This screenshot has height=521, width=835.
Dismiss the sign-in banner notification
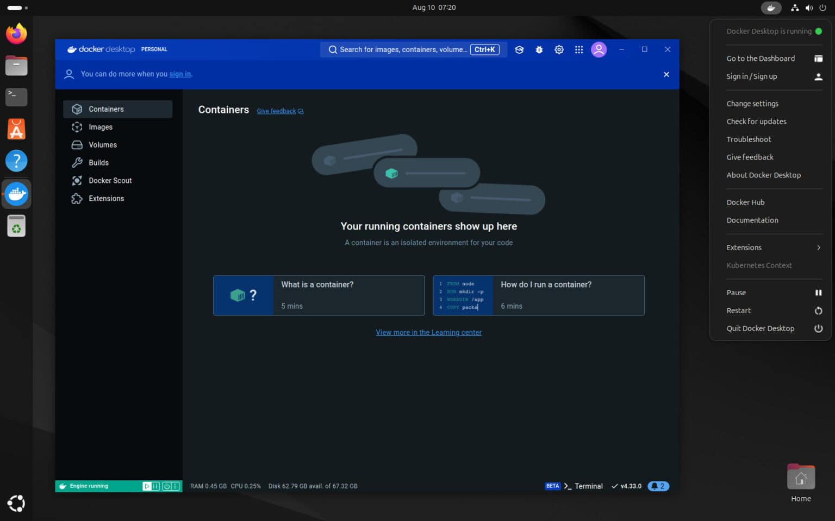coord(666,74)
